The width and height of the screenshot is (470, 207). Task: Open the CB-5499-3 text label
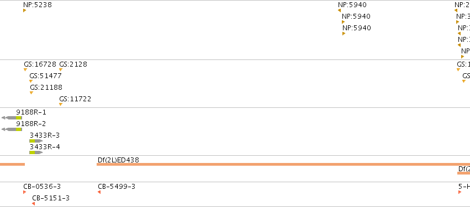117,187
